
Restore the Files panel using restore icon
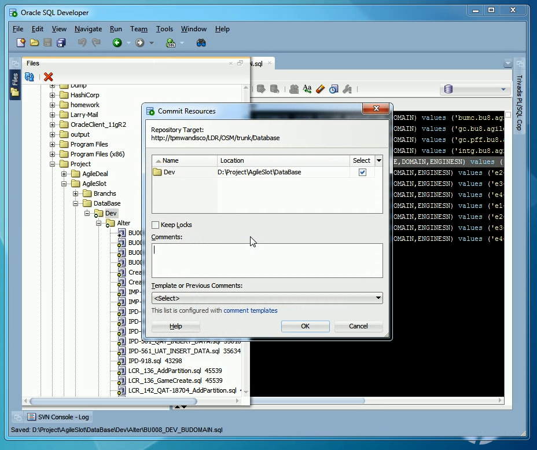coord(240,63)
